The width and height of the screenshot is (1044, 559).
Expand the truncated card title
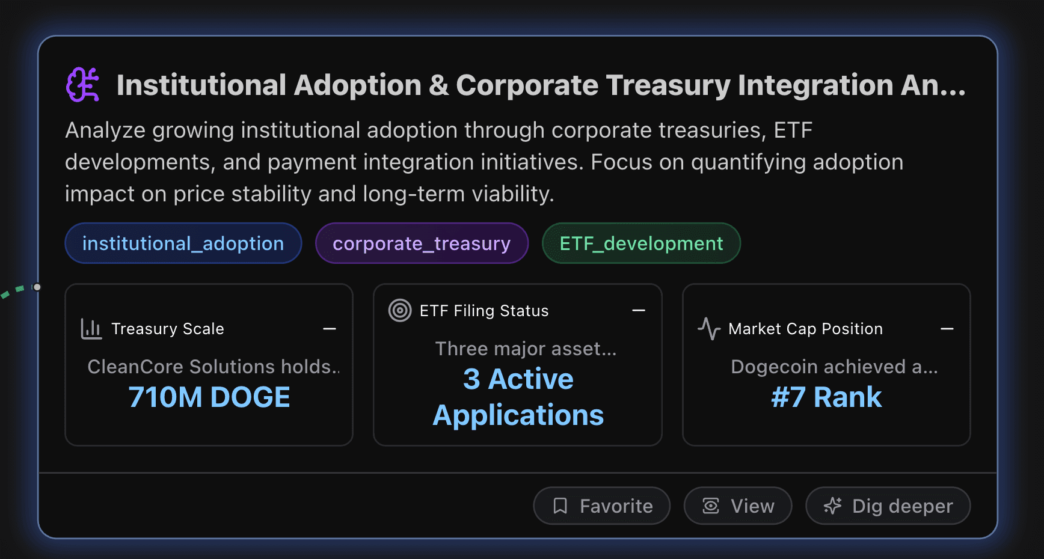pos(541,85)
